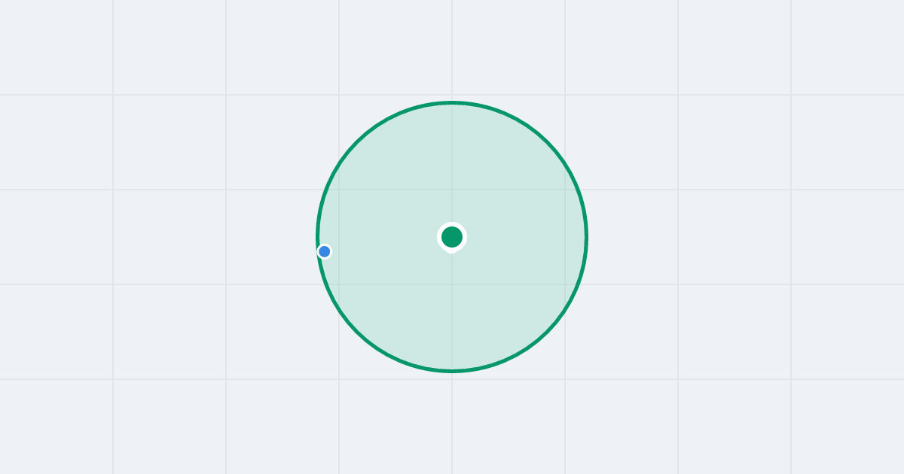Click the circle's green outline at its rightmost point

(586, 237)
